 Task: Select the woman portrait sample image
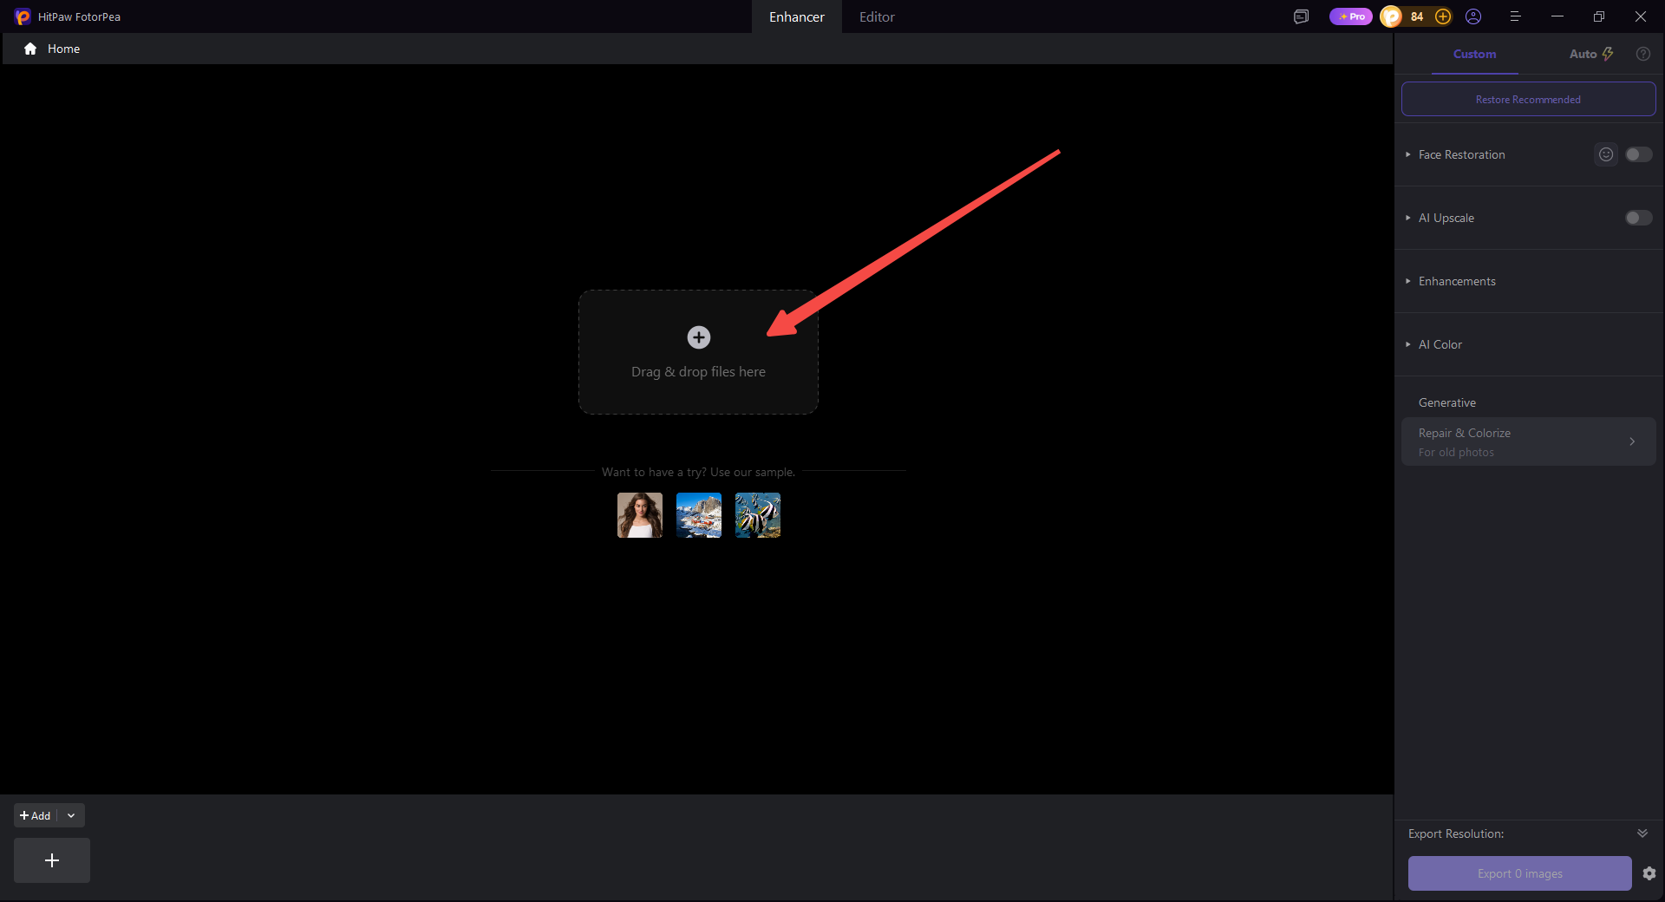pyautogui.click(x=640, y=515)
